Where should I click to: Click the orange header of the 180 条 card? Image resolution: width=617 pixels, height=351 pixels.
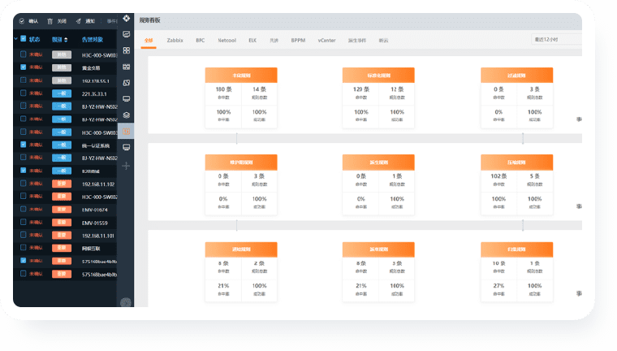tap(241, 76)
